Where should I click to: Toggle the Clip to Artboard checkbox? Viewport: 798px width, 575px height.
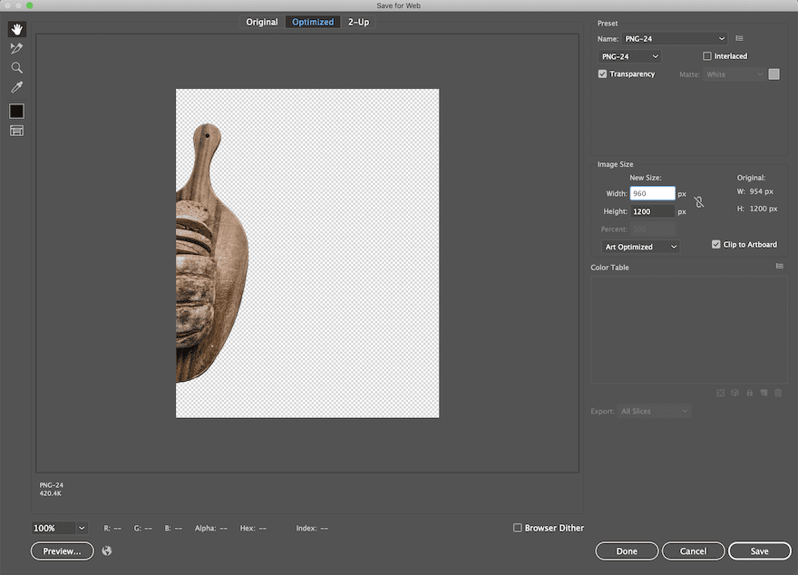tap(716, 245)
